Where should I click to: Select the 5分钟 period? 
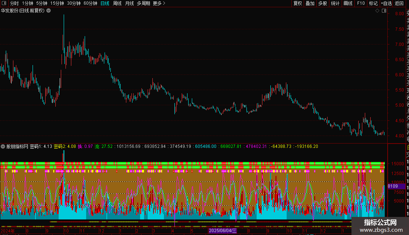(x=42, y=3)
